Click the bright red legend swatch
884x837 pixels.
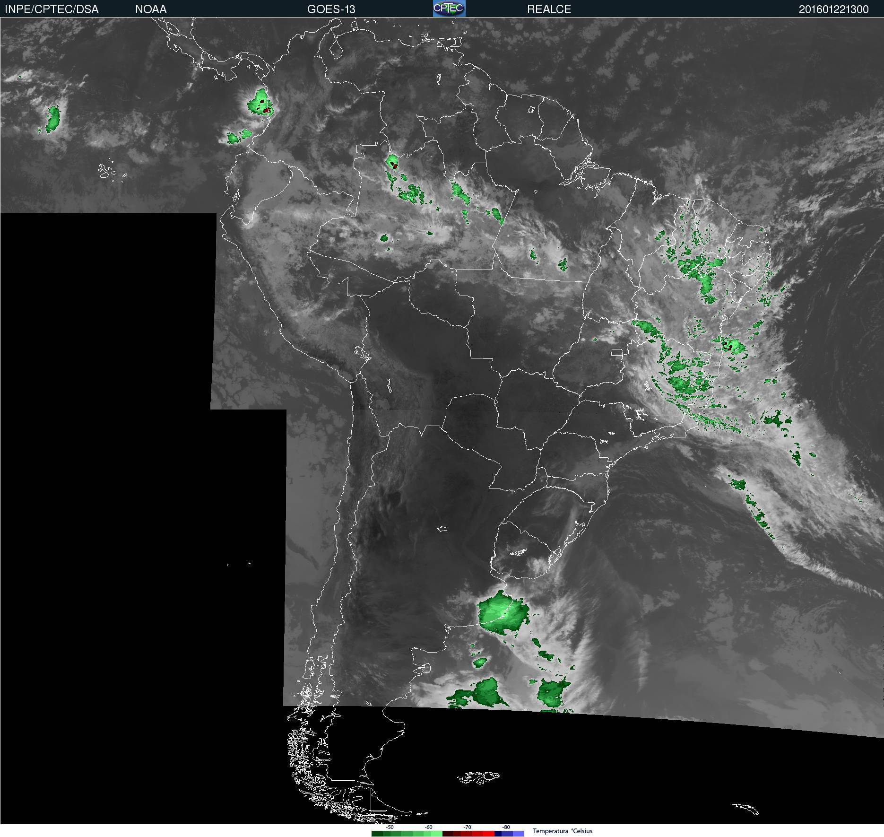click(x=489, y=834)
